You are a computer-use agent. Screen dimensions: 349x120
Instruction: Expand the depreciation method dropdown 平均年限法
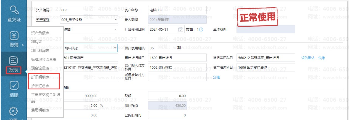(116, 48)
